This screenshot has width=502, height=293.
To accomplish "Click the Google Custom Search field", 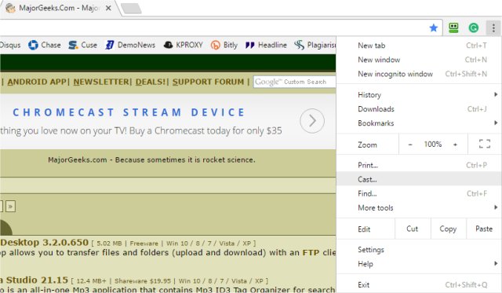I will pos(294,82).
